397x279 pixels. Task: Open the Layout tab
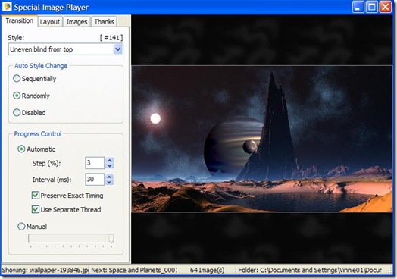(50, 22)
